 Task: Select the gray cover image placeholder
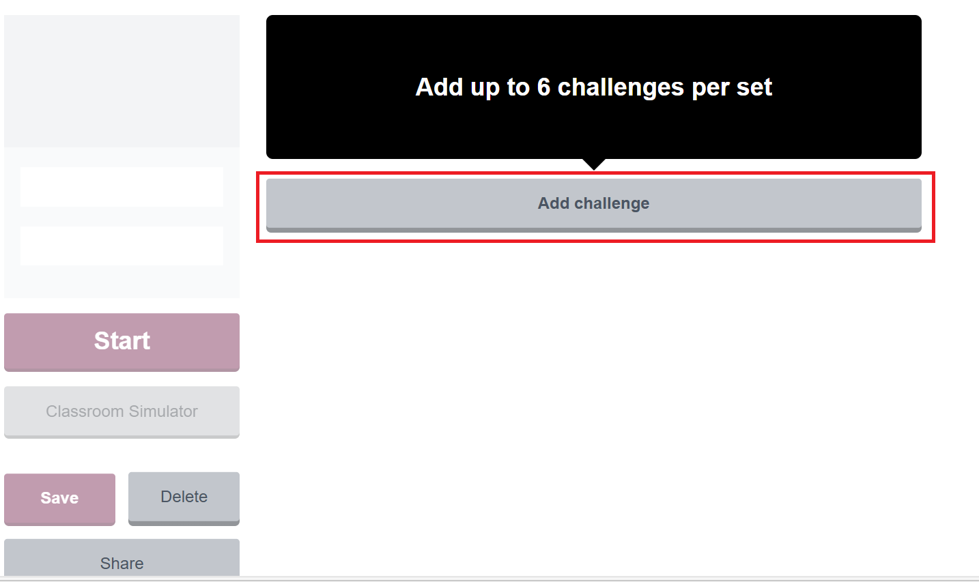coord(122,81)
